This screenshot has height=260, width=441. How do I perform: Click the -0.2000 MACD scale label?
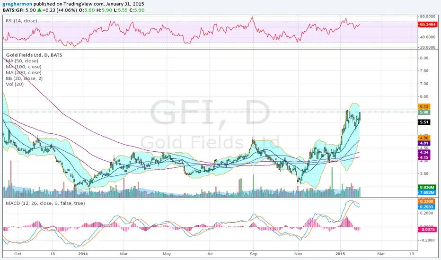pyautogui.click(x=428, y=240)
